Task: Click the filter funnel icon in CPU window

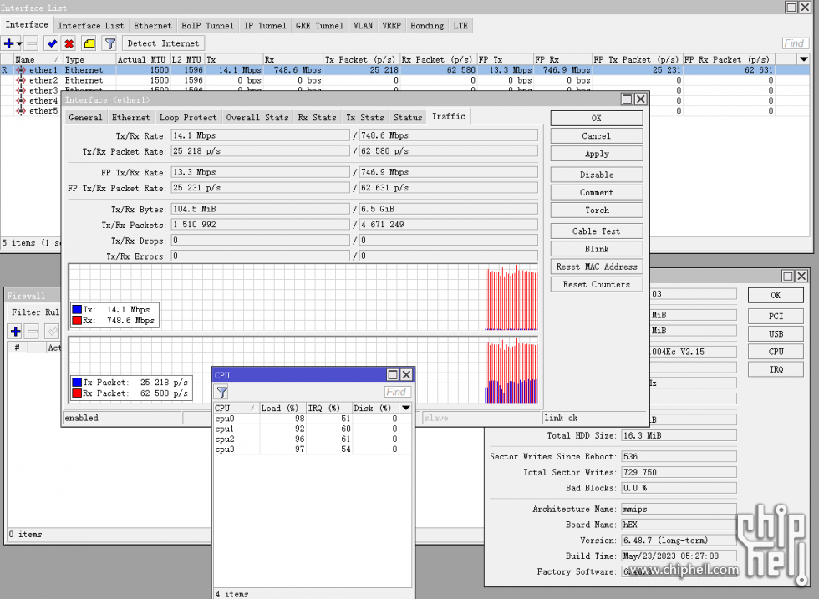Action: 222,392
